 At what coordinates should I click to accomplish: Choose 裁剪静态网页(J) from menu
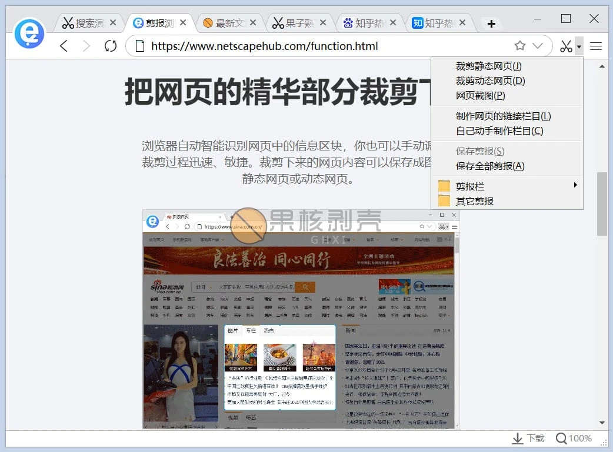click(507, 66)
